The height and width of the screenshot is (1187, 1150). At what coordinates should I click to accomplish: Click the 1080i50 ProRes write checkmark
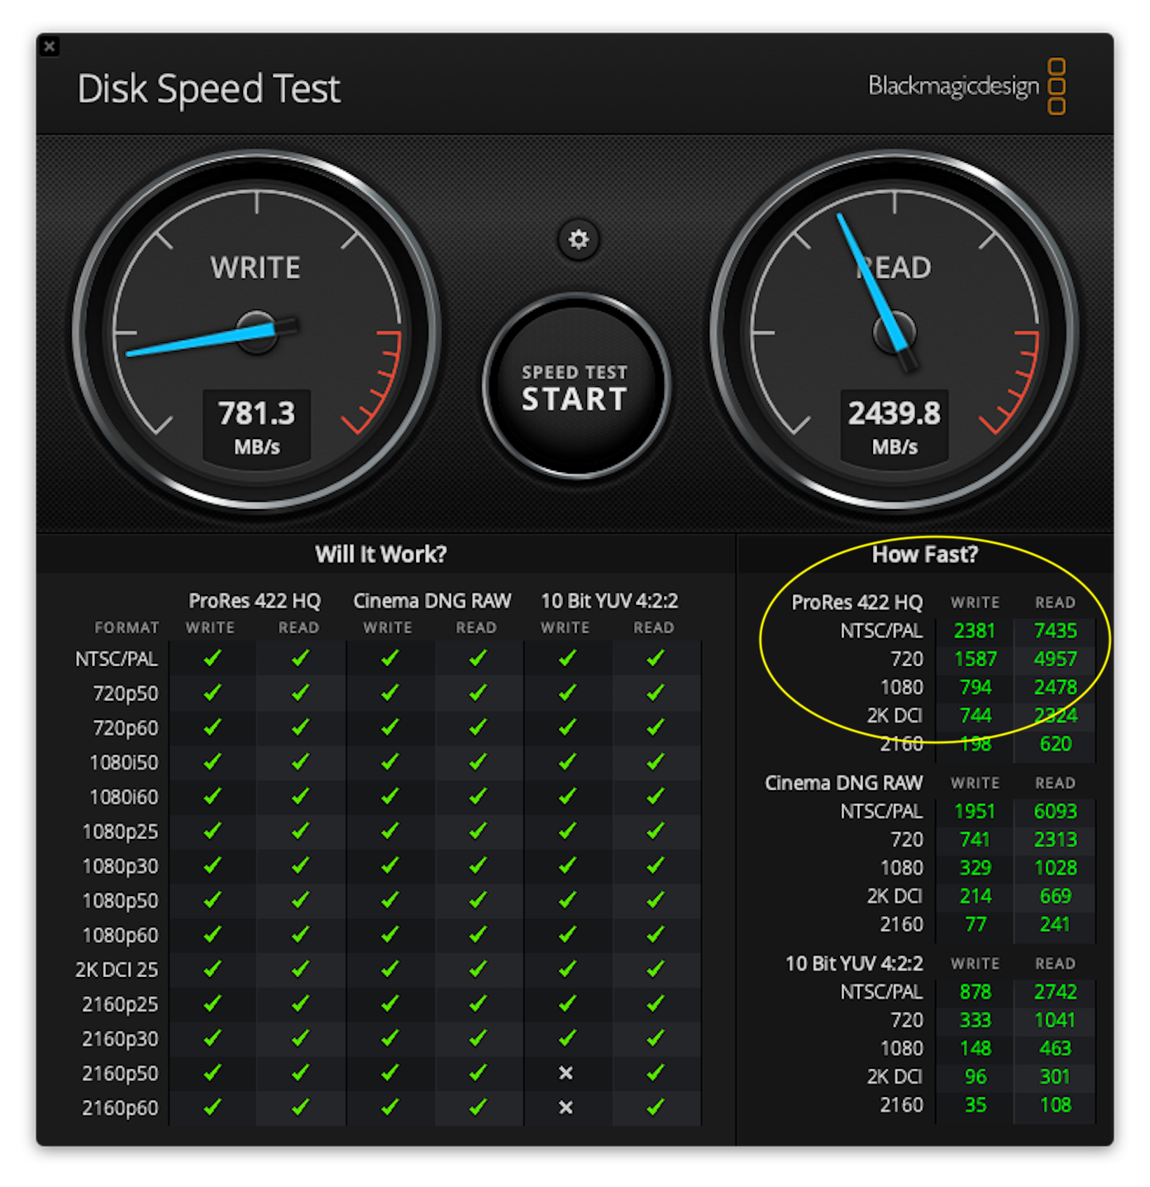pyautogui.click(x=212, y=762)
